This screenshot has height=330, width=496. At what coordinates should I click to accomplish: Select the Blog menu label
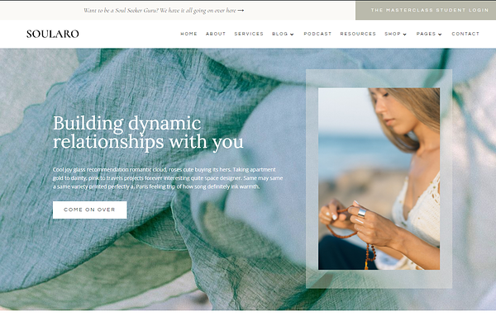click(x=280, y=34)
